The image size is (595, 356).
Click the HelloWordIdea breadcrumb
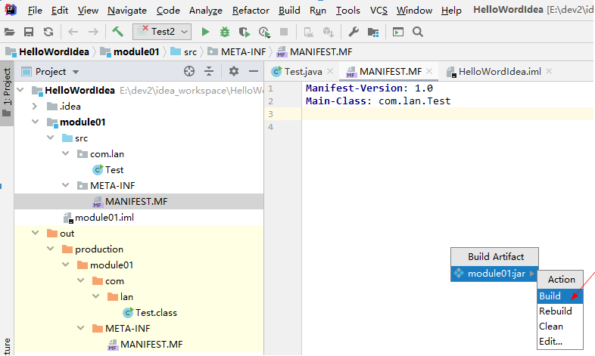(48, 52)
